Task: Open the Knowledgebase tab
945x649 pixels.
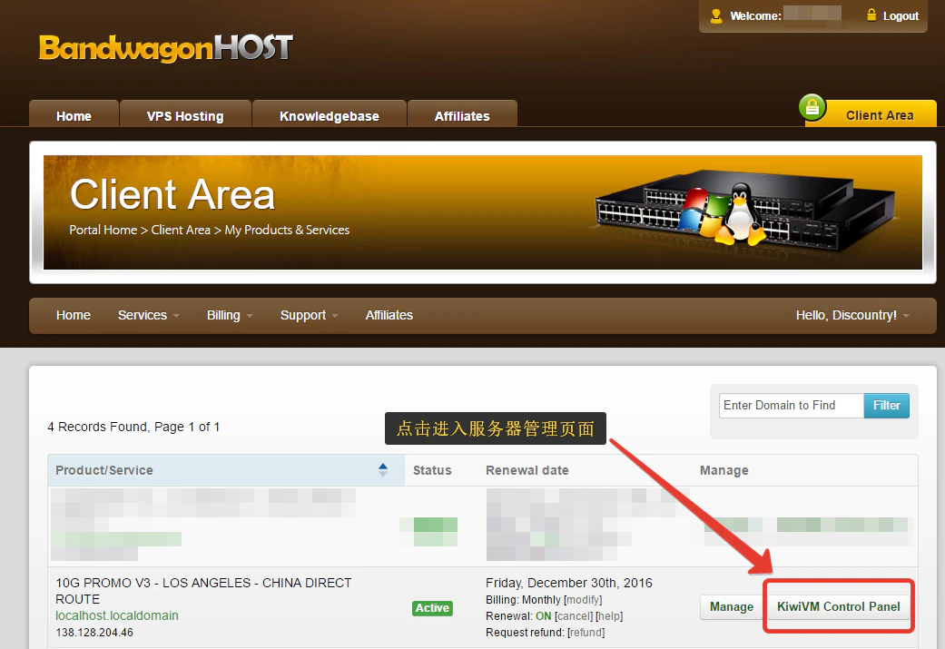Action: point(329,114)
